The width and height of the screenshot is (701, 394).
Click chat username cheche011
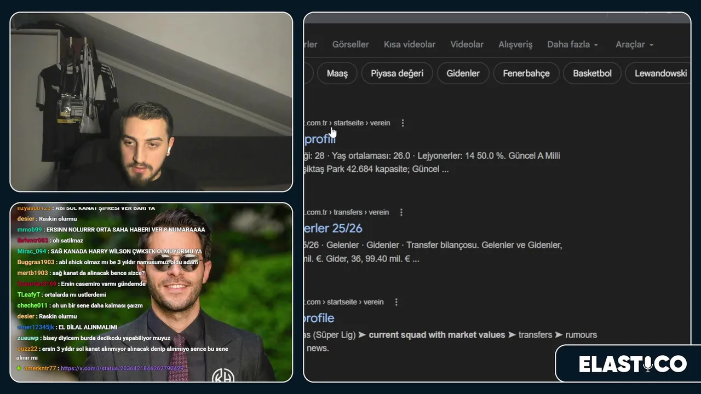coord(32,305)
